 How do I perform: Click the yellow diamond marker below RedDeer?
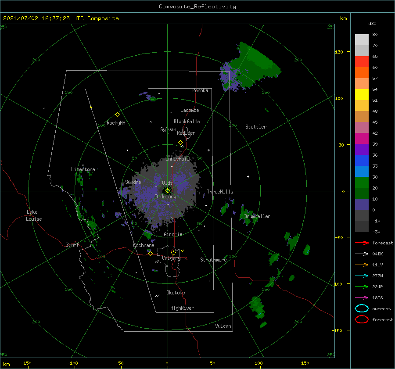[x=181, y=143]
